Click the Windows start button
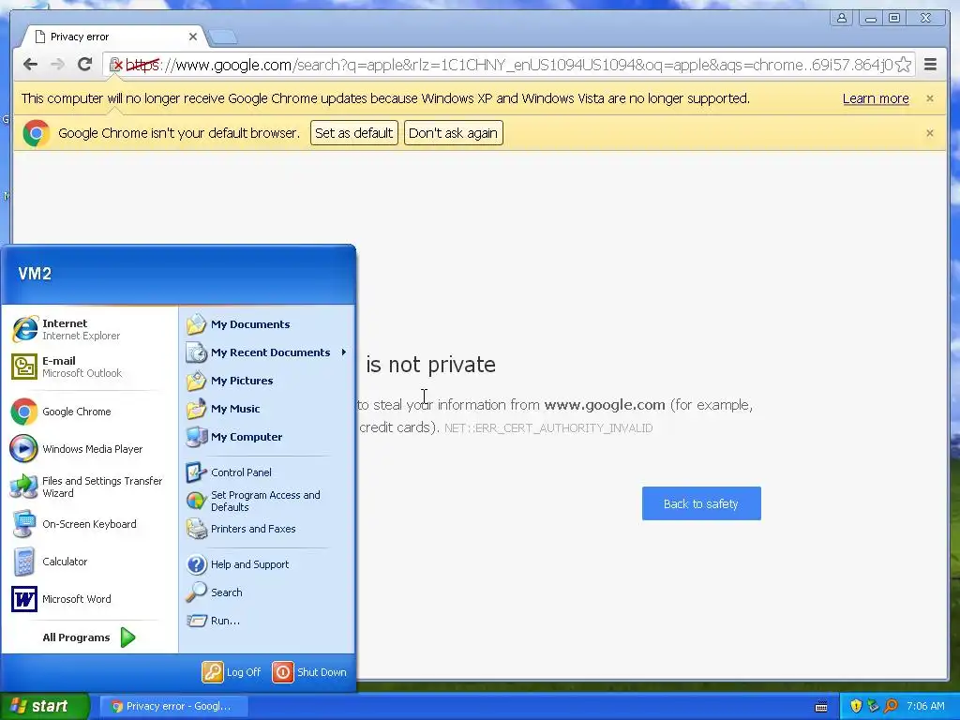The width and height of the screenshot is (960, 720). 45,706
